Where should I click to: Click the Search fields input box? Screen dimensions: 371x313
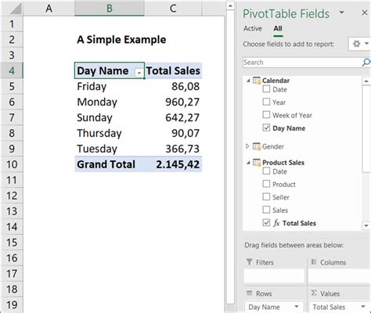302,63
